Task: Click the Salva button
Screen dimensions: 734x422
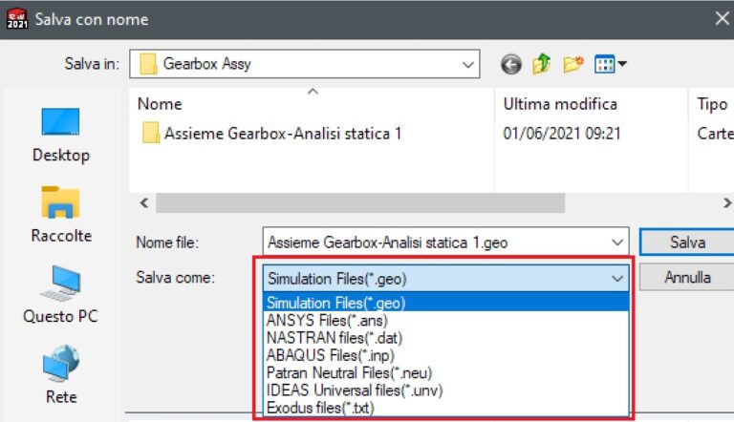Action: 686,243
